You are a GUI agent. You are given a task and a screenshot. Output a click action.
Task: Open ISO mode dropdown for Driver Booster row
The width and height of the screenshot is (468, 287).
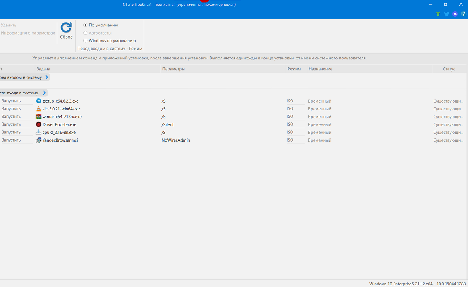[295, 124]
